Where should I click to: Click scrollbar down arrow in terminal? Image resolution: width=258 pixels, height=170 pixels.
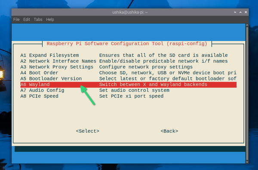(247, 162)
